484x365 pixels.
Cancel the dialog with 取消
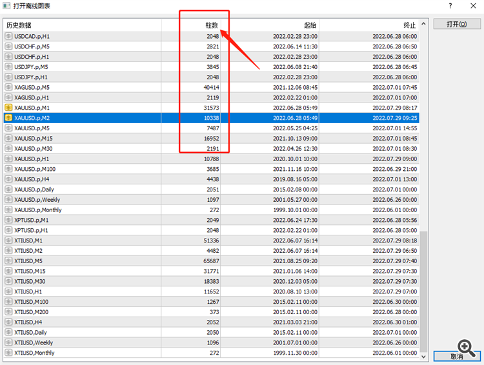point(457,356)
